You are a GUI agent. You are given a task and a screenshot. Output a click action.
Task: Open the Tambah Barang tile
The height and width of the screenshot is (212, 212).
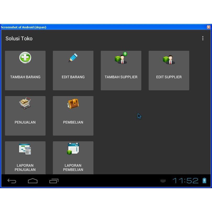tap(25, 70)
